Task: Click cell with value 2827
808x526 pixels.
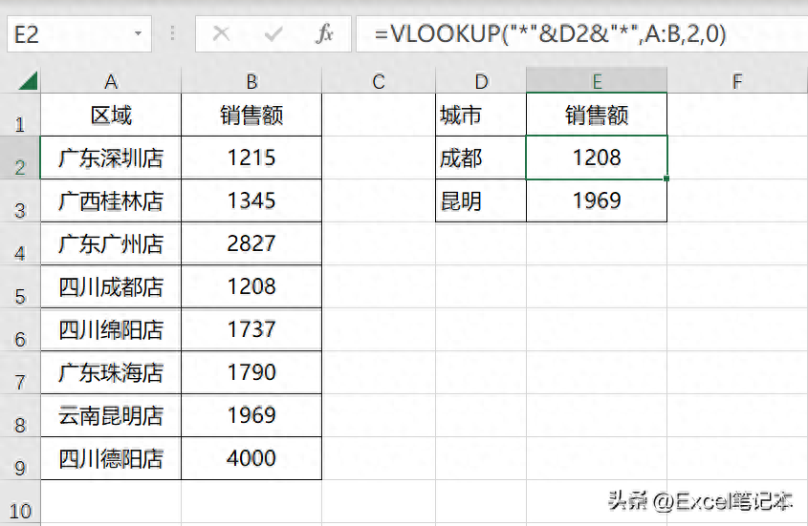Action: point(251,244)
